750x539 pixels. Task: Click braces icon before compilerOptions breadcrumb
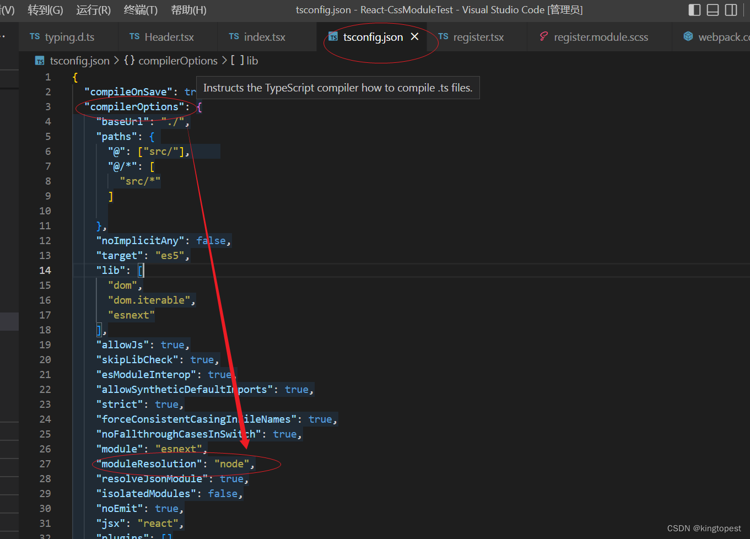[129, 60]
